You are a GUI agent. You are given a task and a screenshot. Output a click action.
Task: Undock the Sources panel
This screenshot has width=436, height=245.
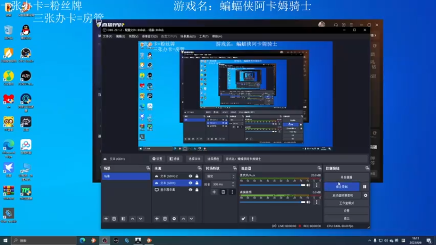click(x=199, y=168)
